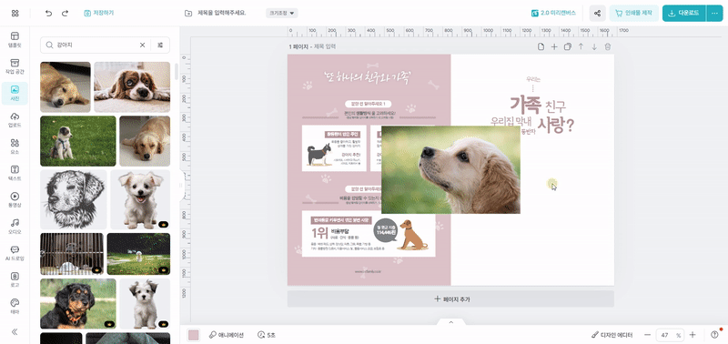Open the 오디오 audio tab
The image size is (728, 344).
tap(15, 227)
